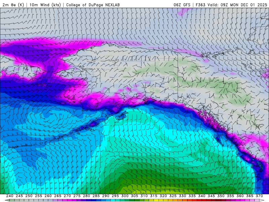The width and height of the screenshot is (269, 202).
Task: Select the 320 value on the color scale
Action: [163, 196]
